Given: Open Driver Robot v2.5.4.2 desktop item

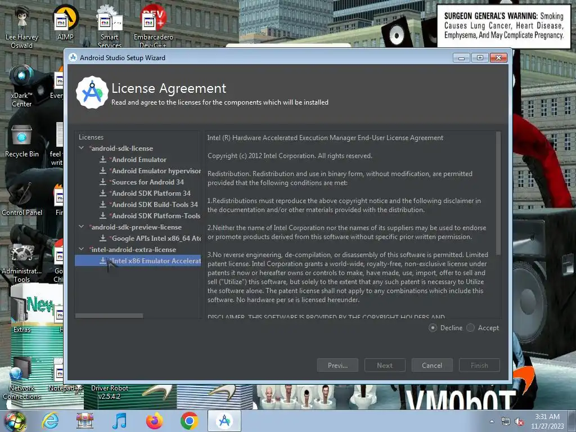Looking at the screenshot, I should (x=110, y=392).
